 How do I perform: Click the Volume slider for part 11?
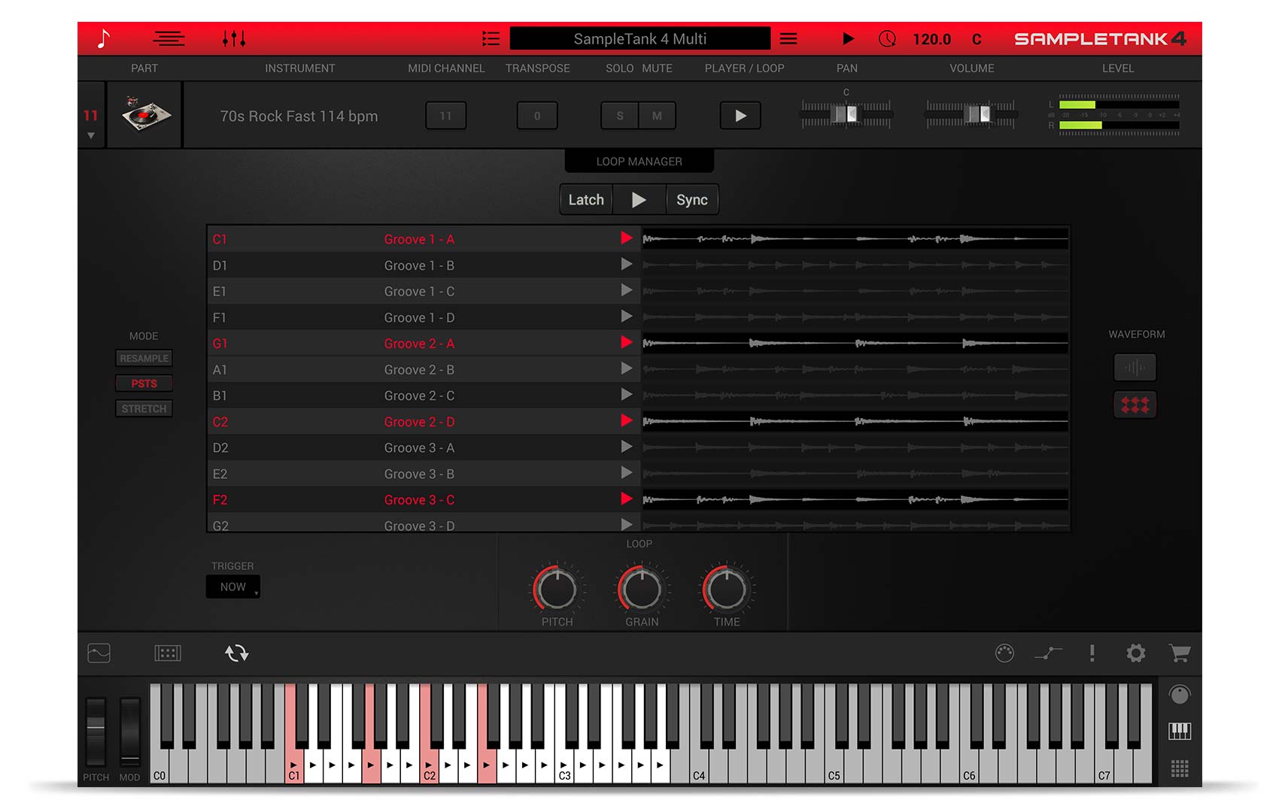[971, 114]
